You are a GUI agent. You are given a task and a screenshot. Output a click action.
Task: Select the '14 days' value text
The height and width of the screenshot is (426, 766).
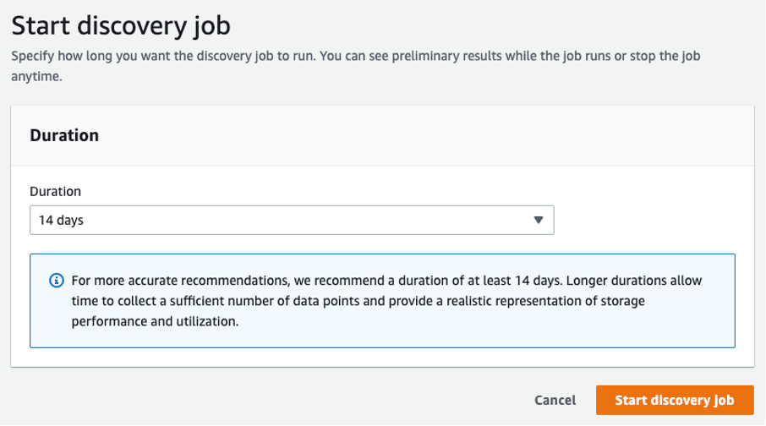61,221
